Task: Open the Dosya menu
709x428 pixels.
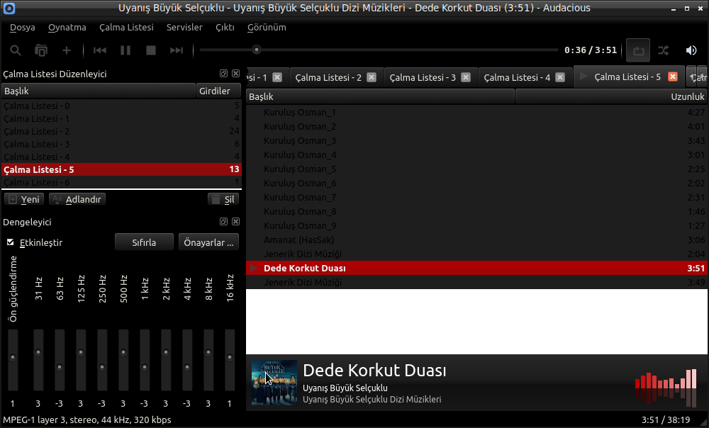Action: click(x=22, y=28)
